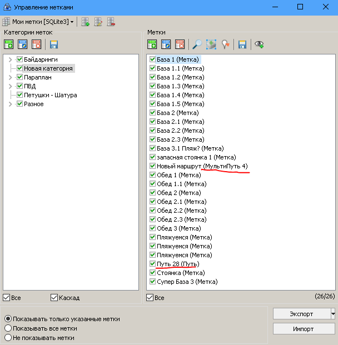Expand the ПВД category tree node
Screen dimensions: 338x345
(x=10, y=86)
